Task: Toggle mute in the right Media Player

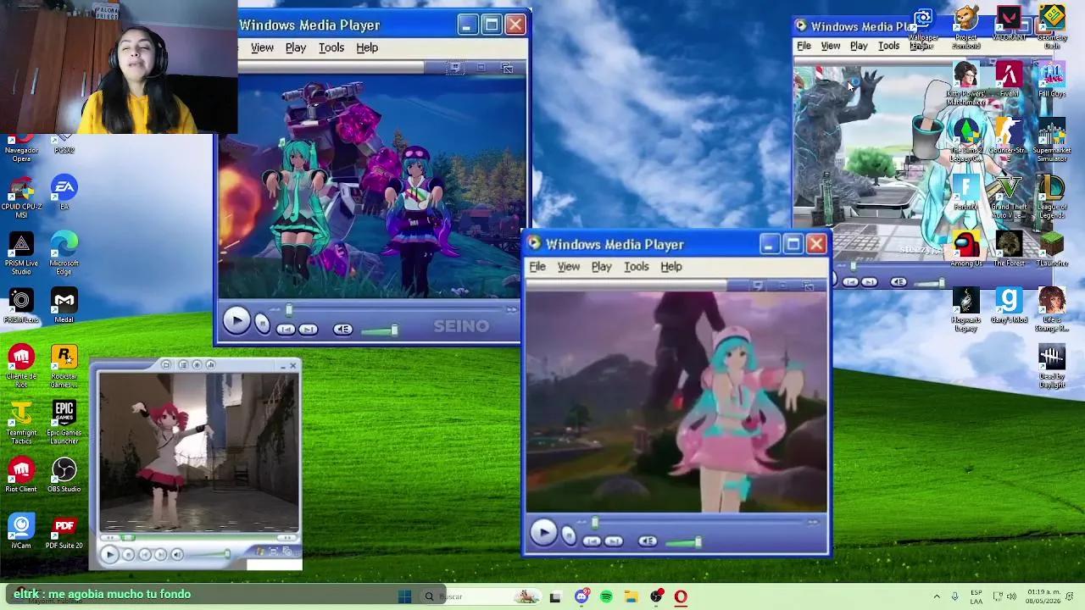Action: coord(899,282)
